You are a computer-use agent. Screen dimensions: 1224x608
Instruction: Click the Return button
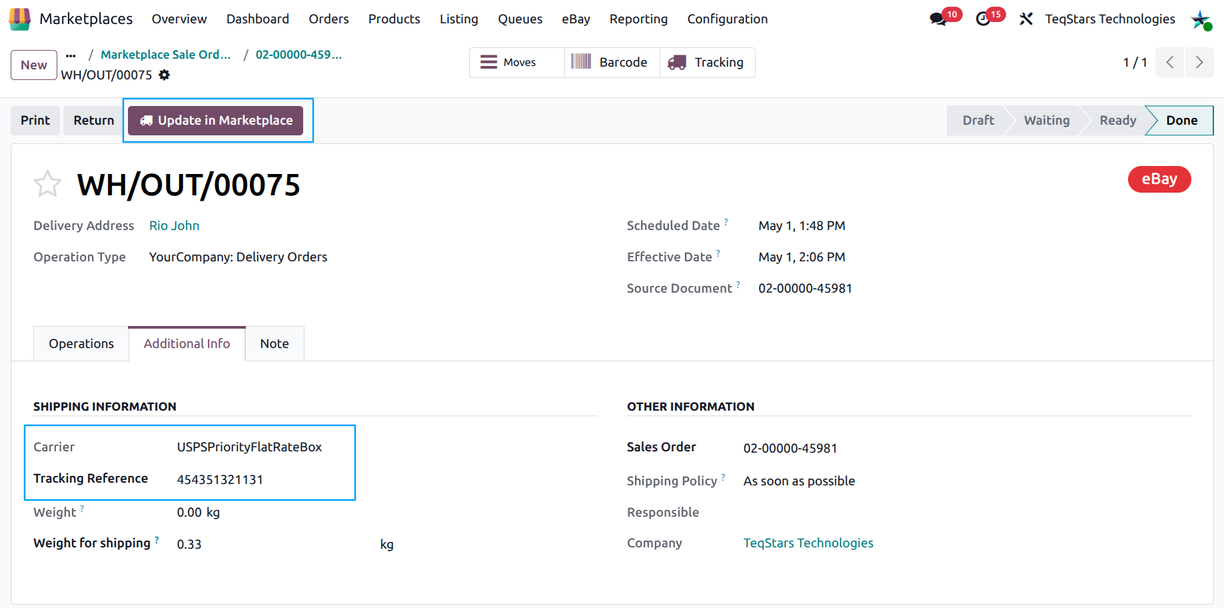pyautogui.click(x=94, y=121)
